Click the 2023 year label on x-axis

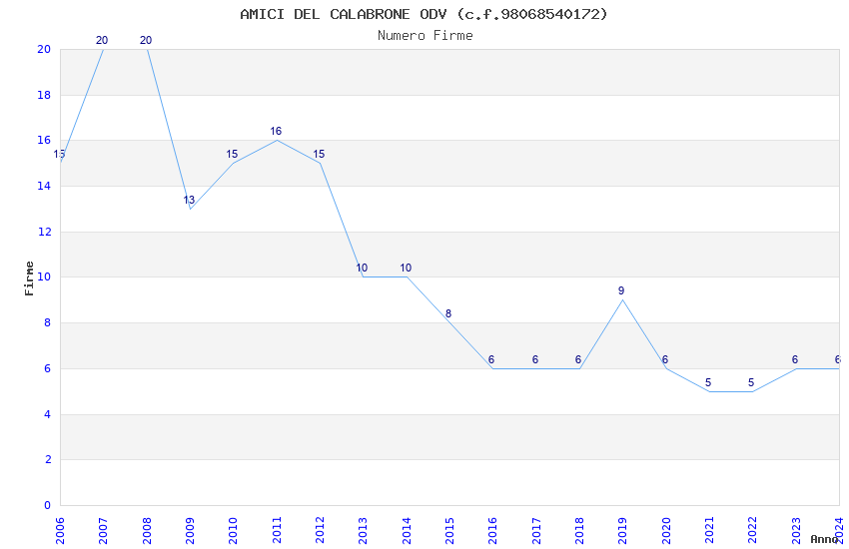pyautogui.click(x=796, y=531)
